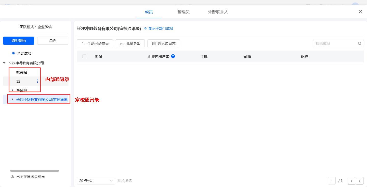367x187 pixels.
Task: Click the blue help icon next to 企业内用户ID
Action: coord(173,56)
